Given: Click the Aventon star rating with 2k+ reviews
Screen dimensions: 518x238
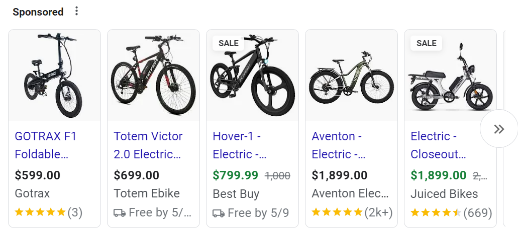Looking at the screenshot, I should tap(337, 212).
